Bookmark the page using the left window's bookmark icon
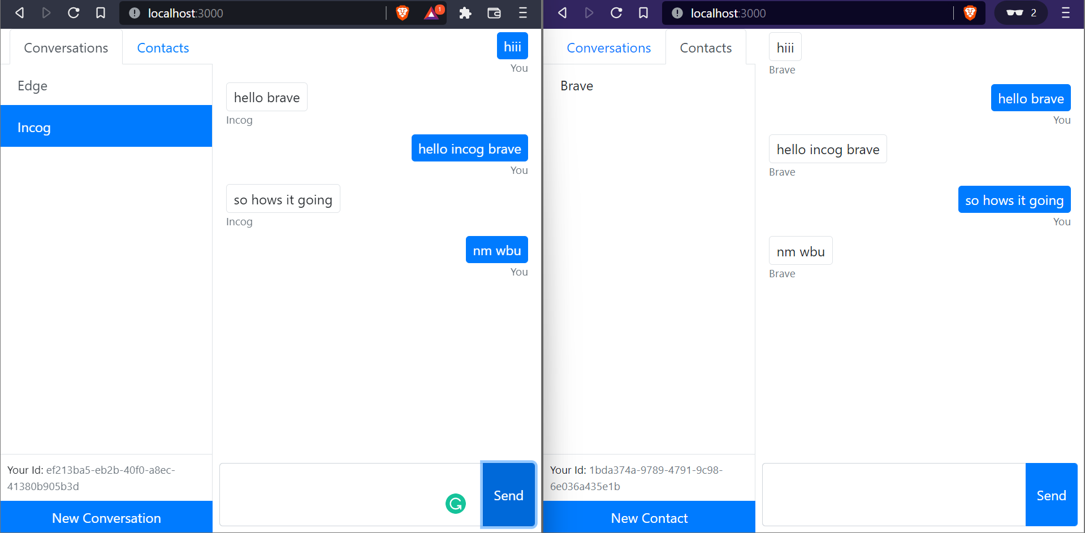The height and width of the screenshot is (533, 1085). (101, 13)
